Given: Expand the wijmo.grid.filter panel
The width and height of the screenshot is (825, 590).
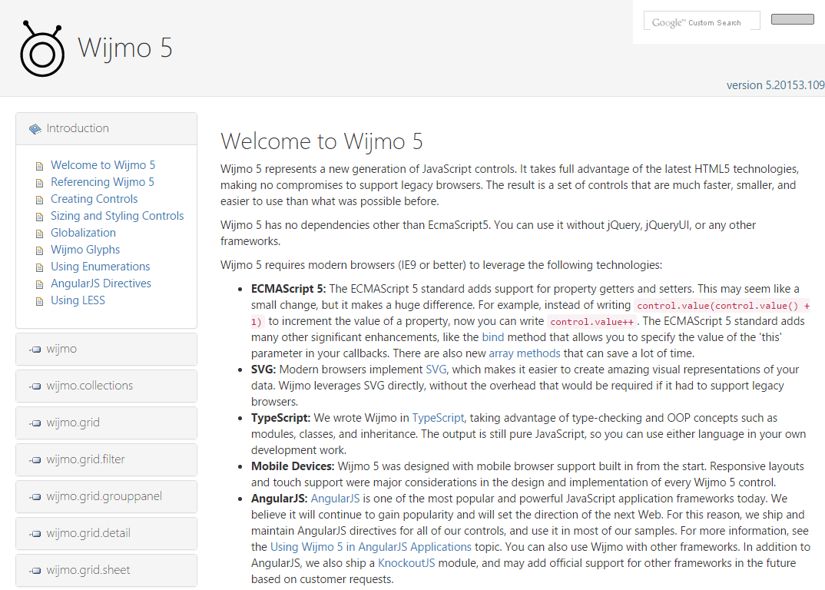Looking at the screenshot, I should 106,459.
